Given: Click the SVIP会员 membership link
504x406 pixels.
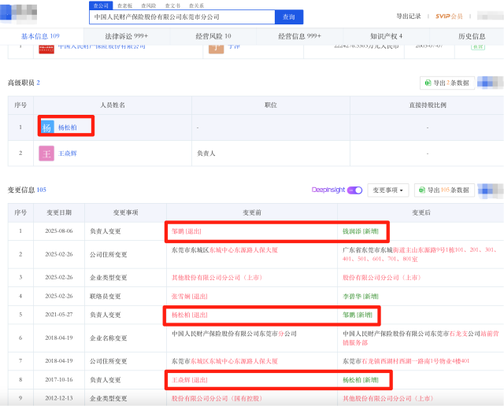Looking at the screenshot, I should pyautogui.click(x=450, y=16).
